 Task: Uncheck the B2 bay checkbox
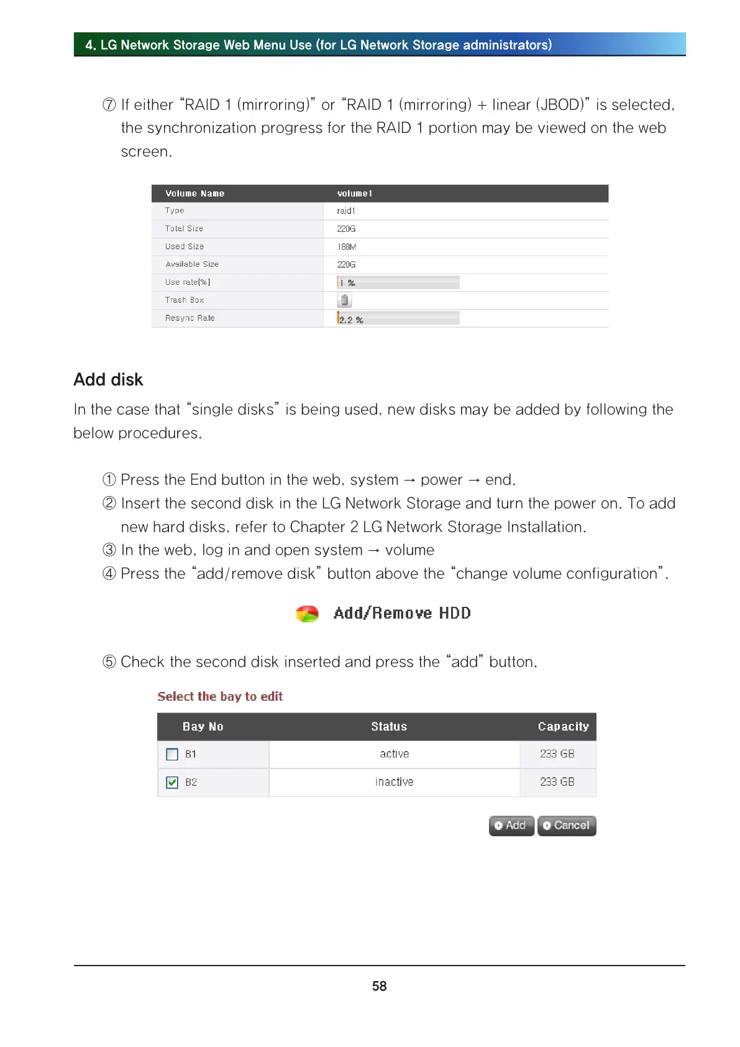(172, 782)
